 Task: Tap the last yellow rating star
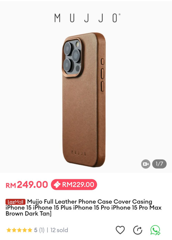point(30,230)
